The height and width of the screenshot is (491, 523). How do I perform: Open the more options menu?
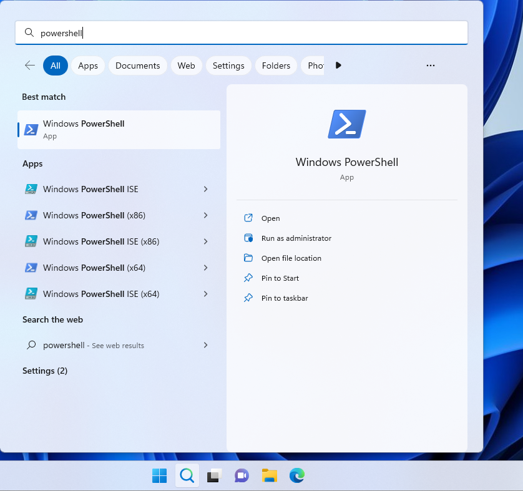coord(430,65)
